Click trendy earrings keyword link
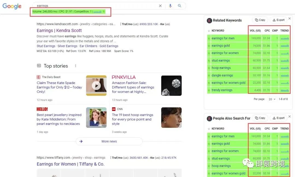 point(222,90)
